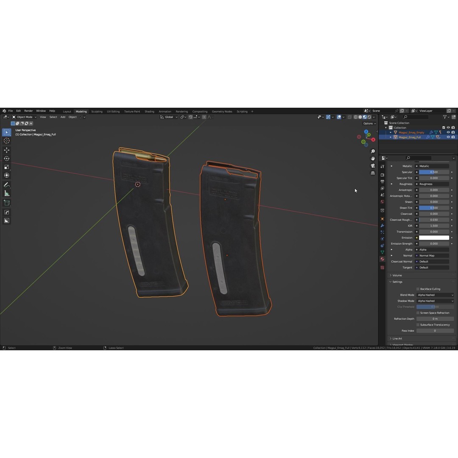Expand the Line Art panel
The height and width of the screenshot is (458, 458).
(397, 338)
